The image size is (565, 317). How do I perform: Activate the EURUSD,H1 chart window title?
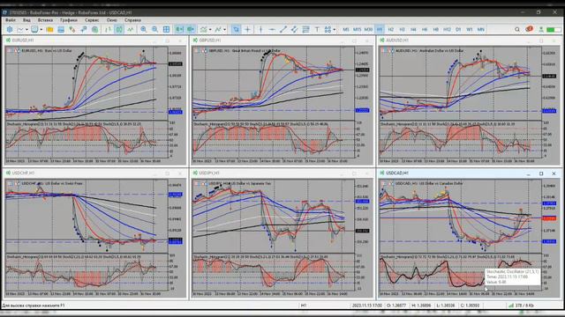click(23, 41)
